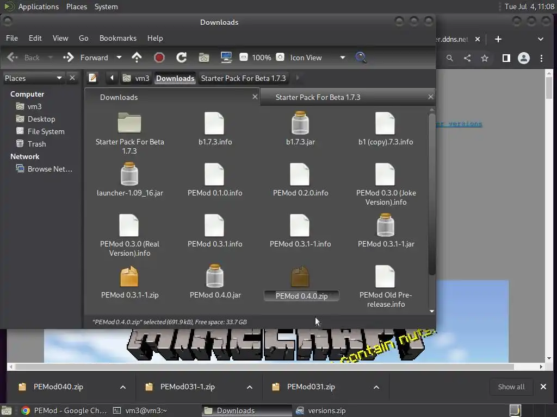Select the PEMod 0.4.0.jar file icon
This screenshot has height=417, width=557.
coord(215,276)
